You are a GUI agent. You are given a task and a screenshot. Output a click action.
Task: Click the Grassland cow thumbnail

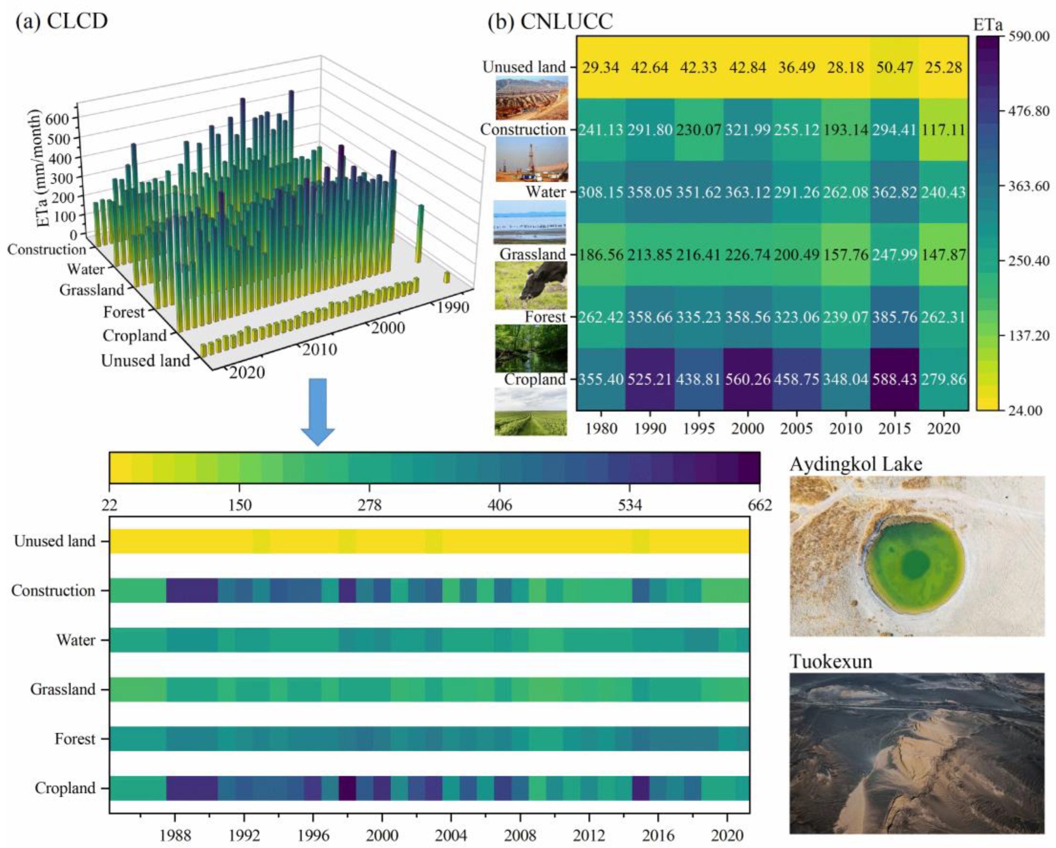[531, 285]
